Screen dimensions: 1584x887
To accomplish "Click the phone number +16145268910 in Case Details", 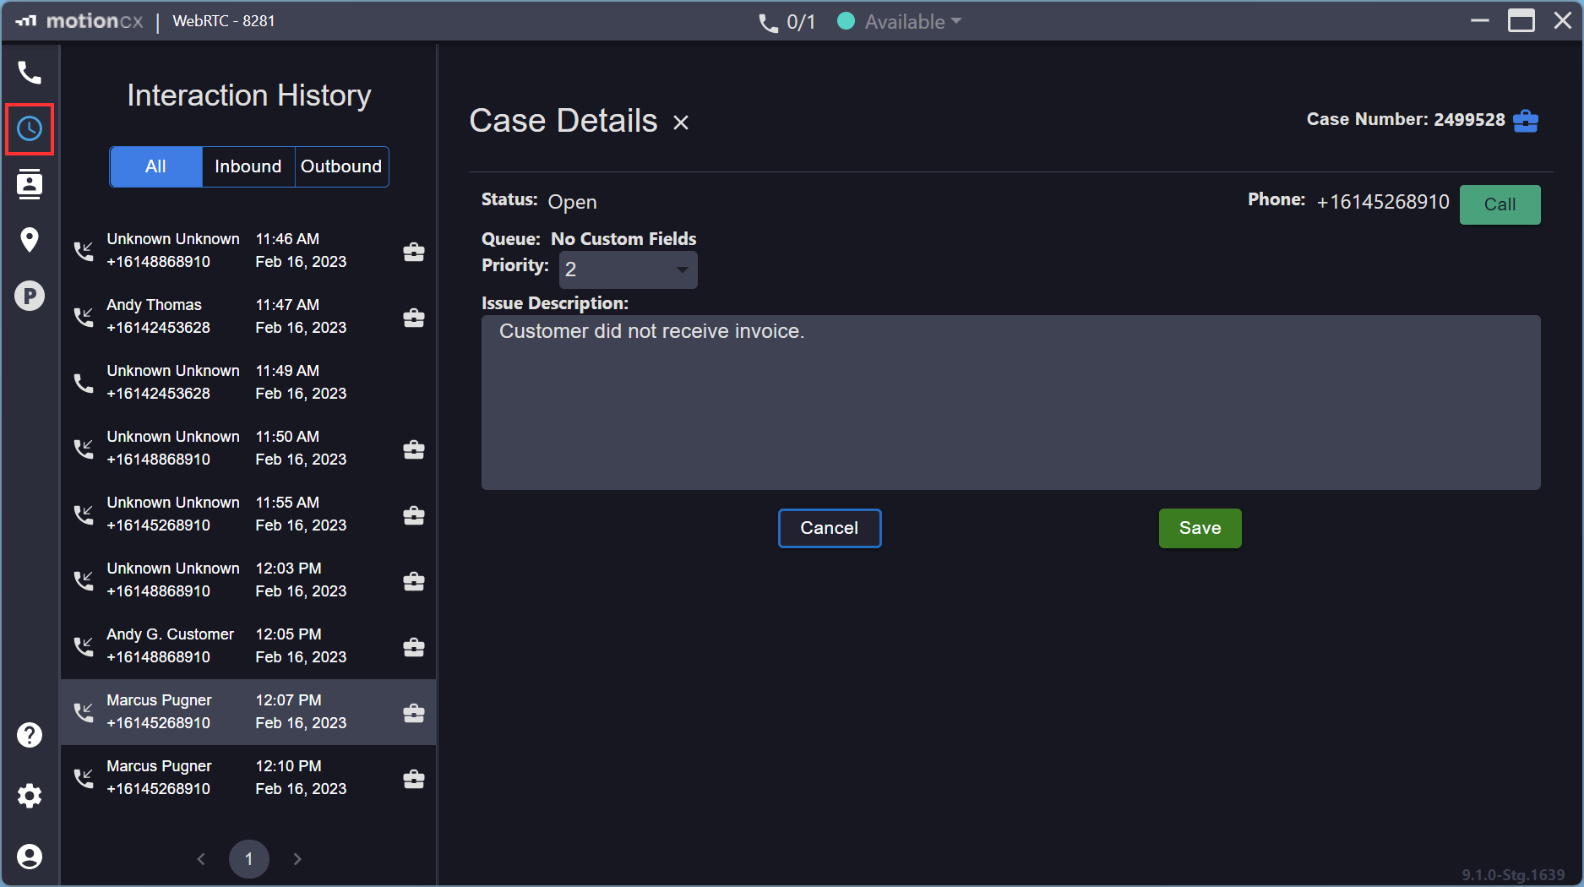I will 1383,202.
